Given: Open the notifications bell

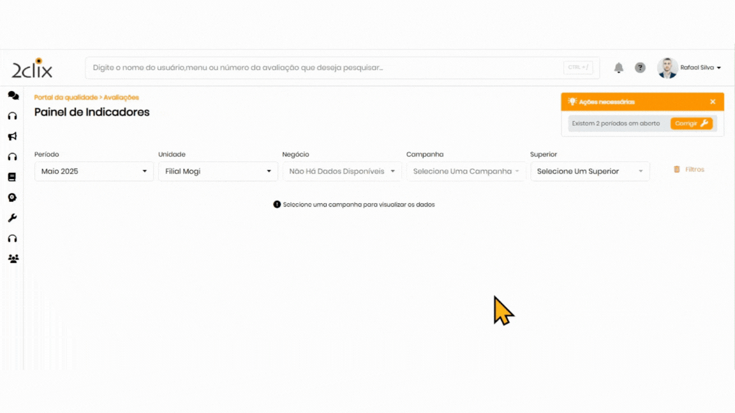Looking at the screenshot, I should [x=618, y=68].
